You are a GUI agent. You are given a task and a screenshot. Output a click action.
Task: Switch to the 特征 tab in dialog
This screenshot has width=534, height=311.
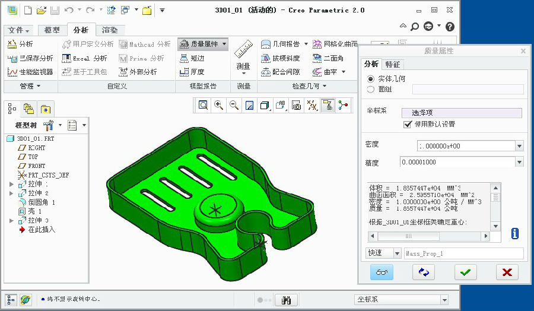tap(392, 64)
